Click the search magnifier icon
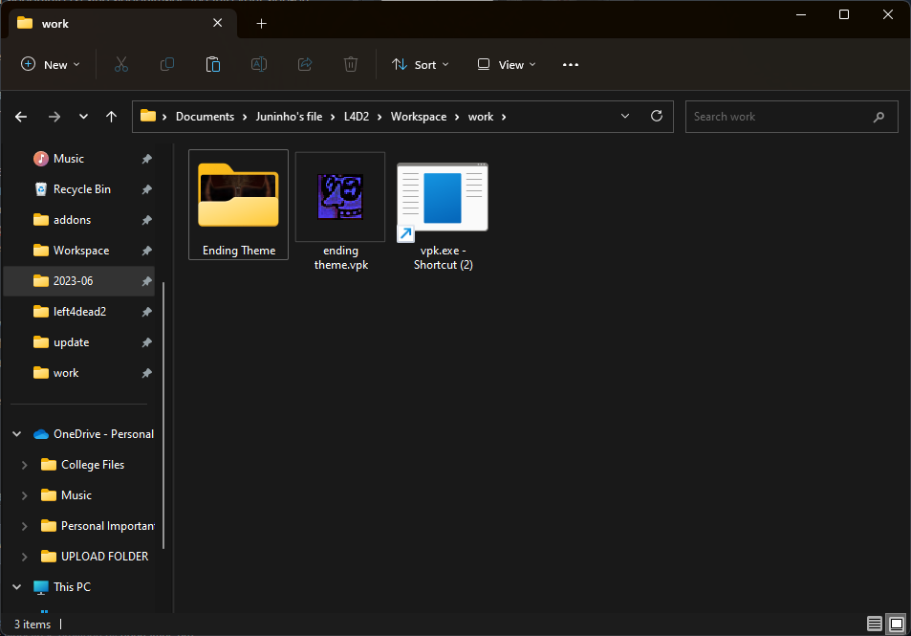The image size is (911, 636). [878, 117]
